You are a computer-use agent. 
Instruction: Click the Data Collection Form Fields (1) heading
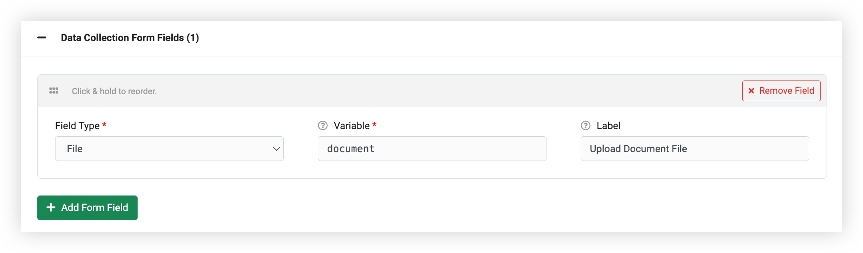130,38
